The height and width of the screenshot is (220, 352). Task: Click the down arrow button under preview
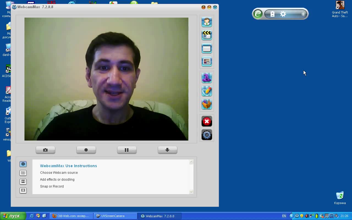pos(167,150)
